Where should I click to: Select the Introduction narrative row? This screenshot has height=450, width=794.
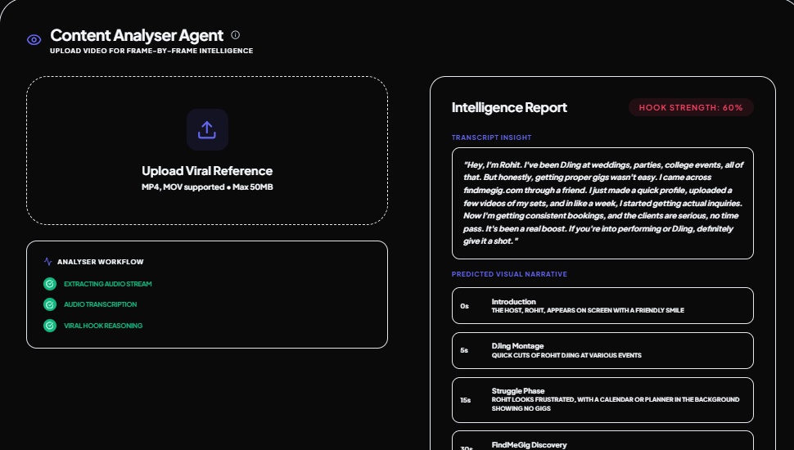[602, 306]
